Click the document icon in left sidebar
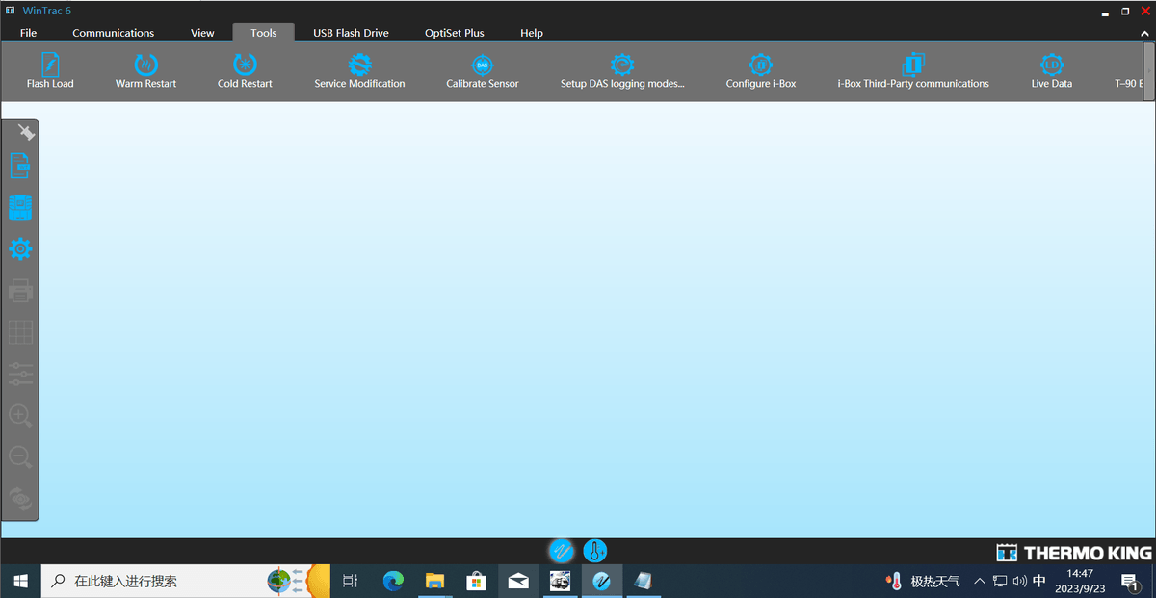1156x598 pixels. 20,166
